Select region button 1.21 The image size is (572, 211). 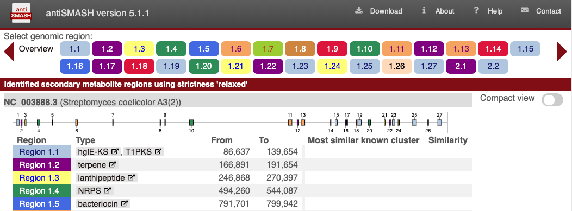pyautogui.click(x=236, y=66)
